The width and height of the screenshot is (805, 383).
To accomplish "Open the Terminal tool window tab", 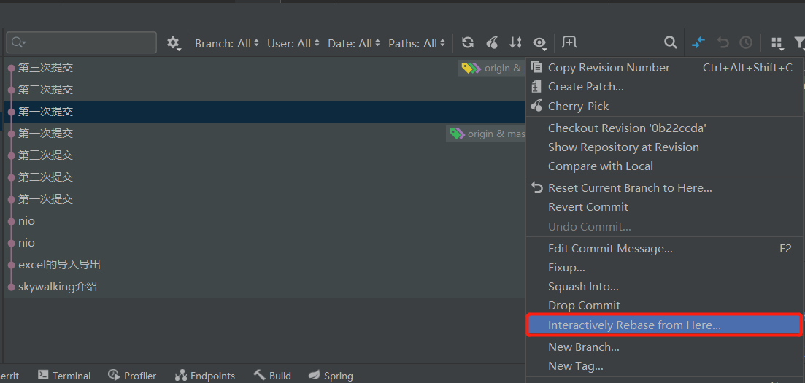I will pos(65,376).
